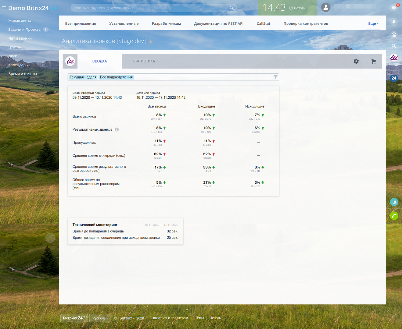Expand the Еще dropdown menu
Image resolution: width=402 pixels, height=329 pixels.
(373, 24)
